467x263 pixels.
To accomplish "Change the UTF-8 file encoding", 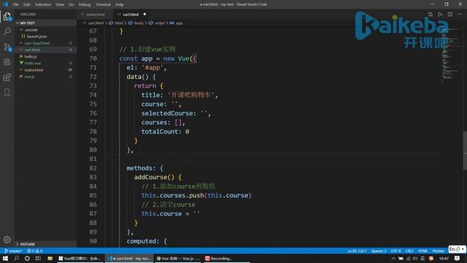I will [395, 251].
